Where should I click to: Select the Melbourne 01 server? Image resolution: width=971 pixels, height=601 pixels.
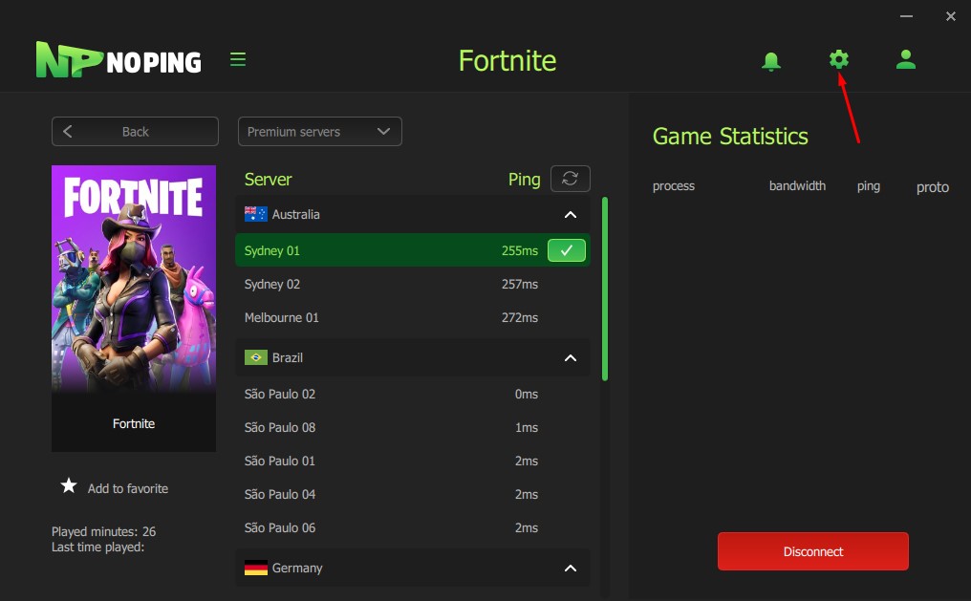[413, 317]
